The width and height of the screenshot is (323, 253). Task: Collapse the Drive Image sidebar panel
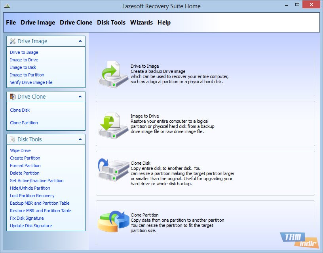pos(81,41)
